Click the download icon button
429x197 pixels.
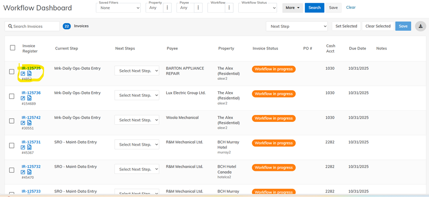pos(420,26)
